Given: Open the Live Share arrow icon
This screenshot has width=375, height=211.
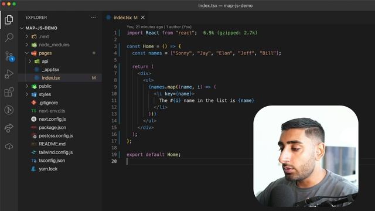Looking at the screenshot, I should (x=9, y=128).
